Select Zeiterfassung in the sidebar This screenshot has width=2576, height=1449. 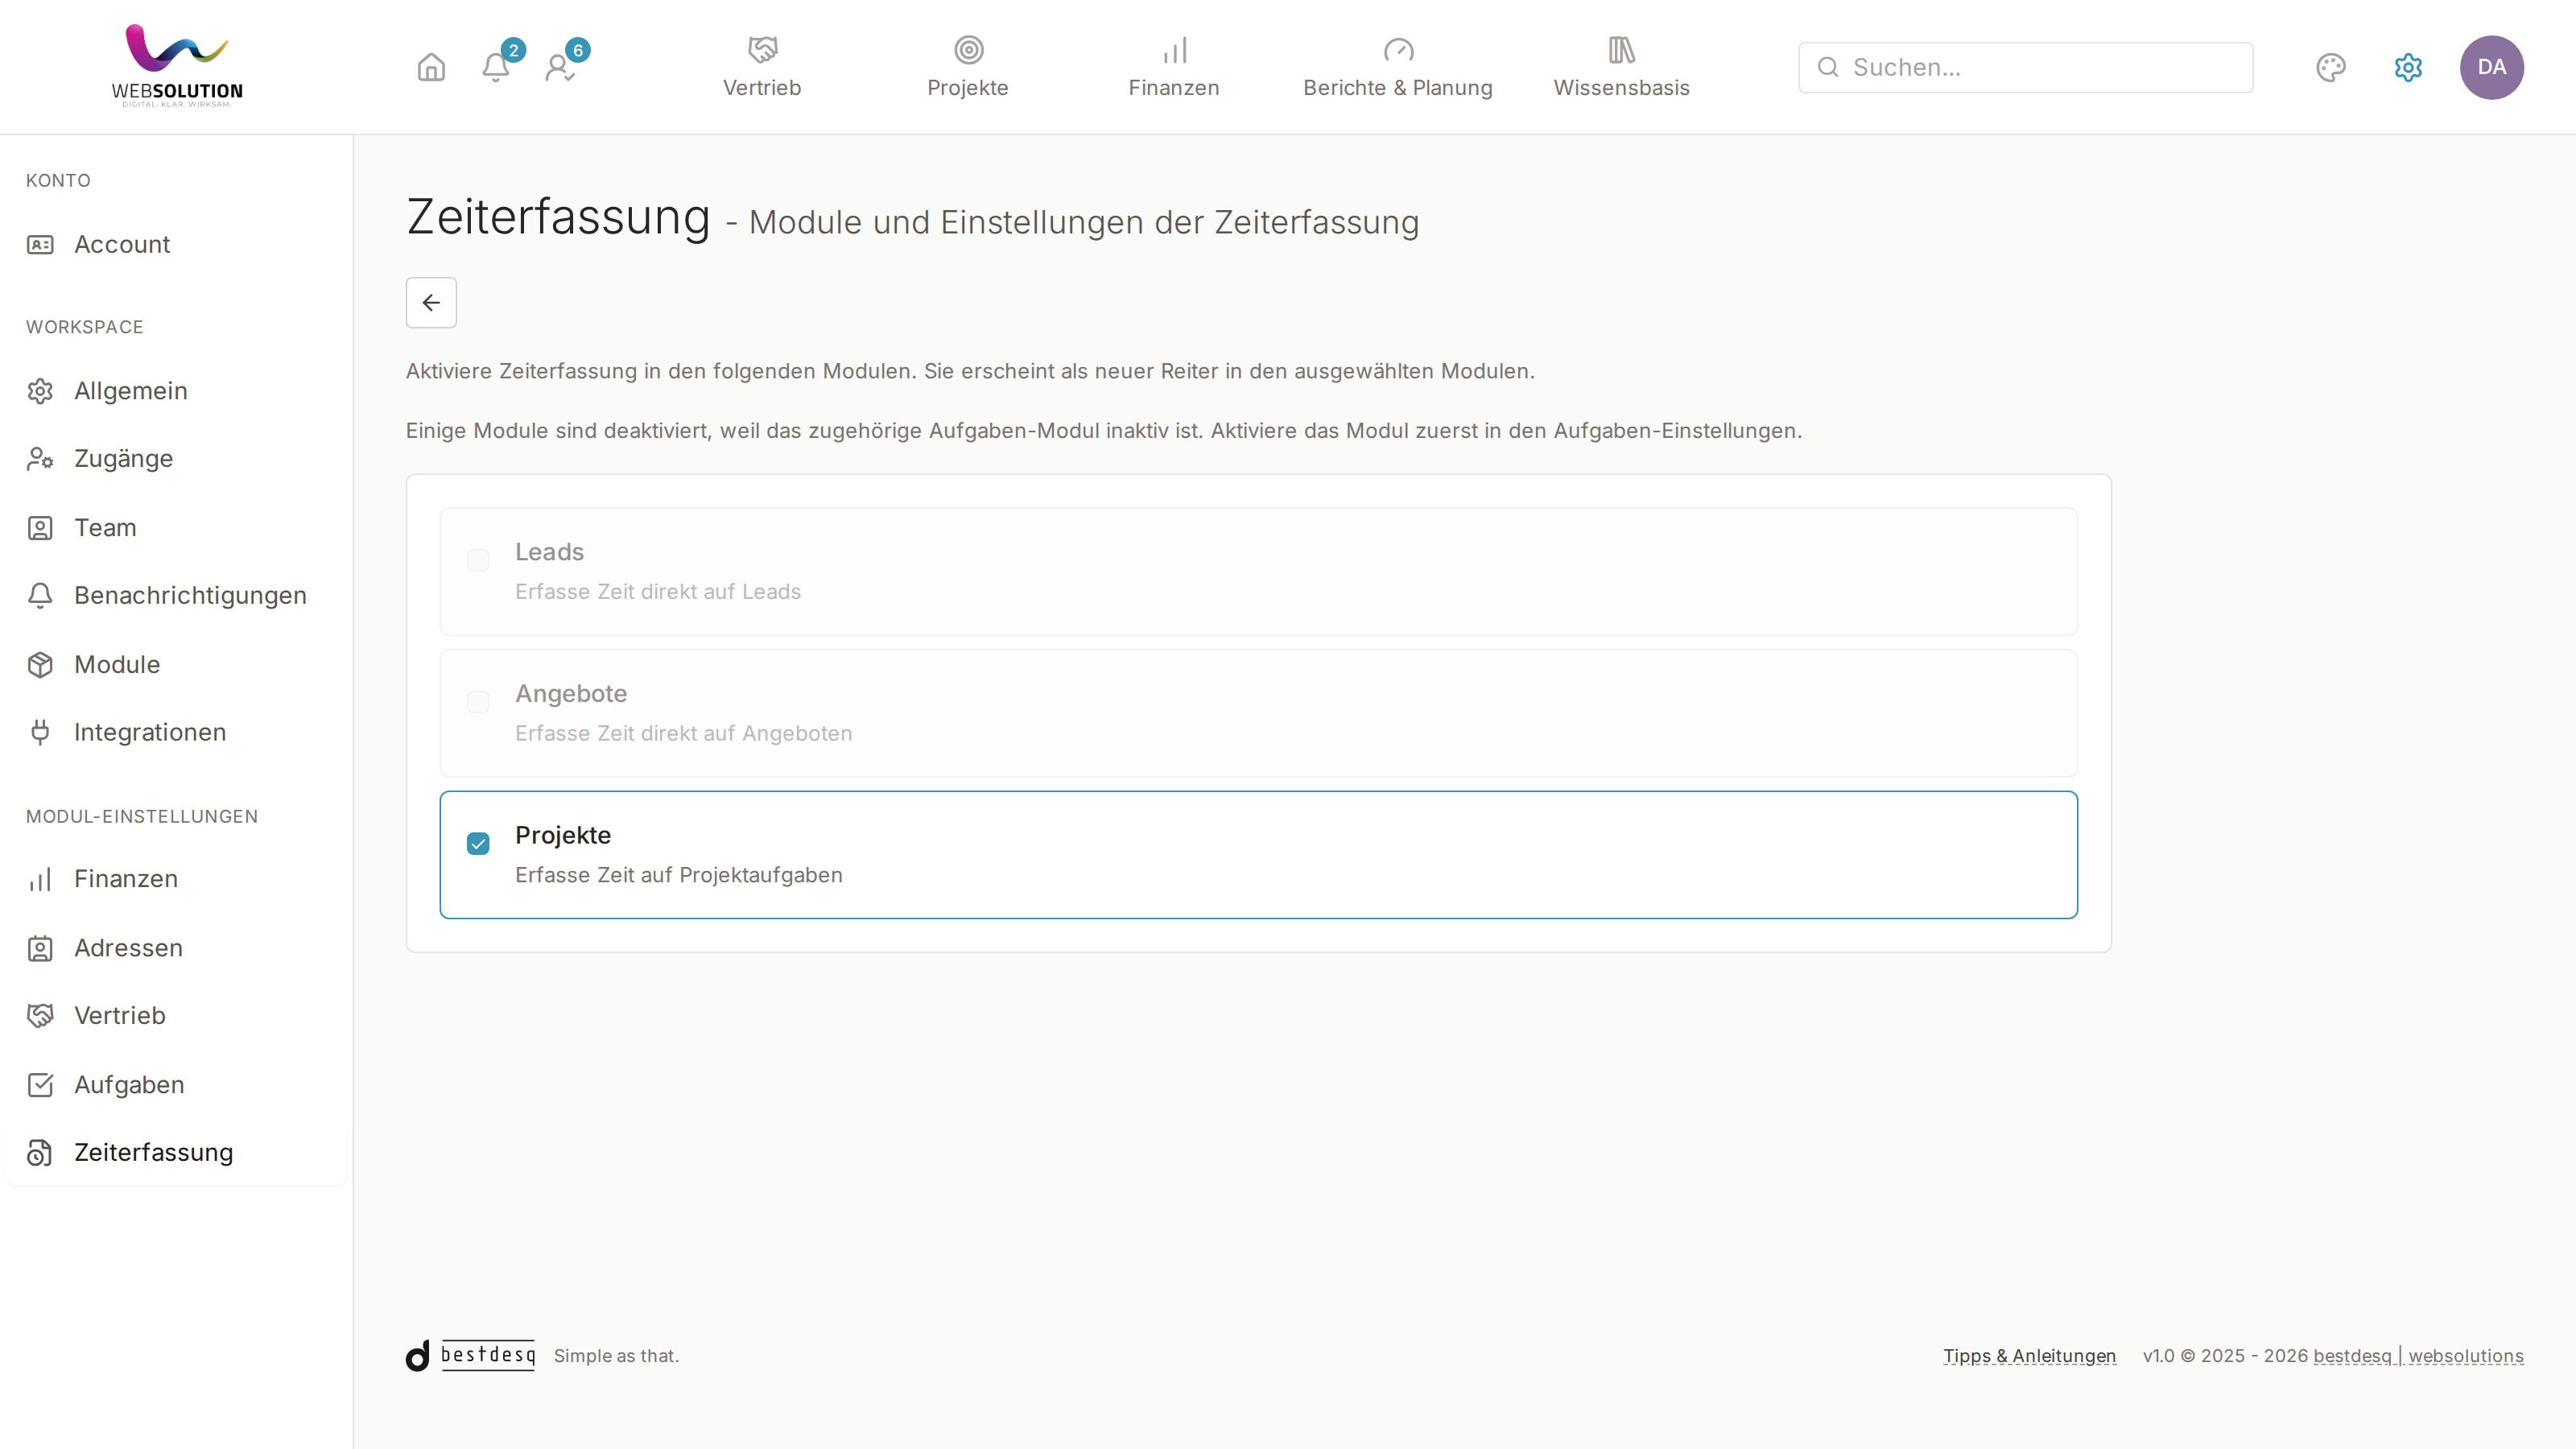pos(176,1152)
